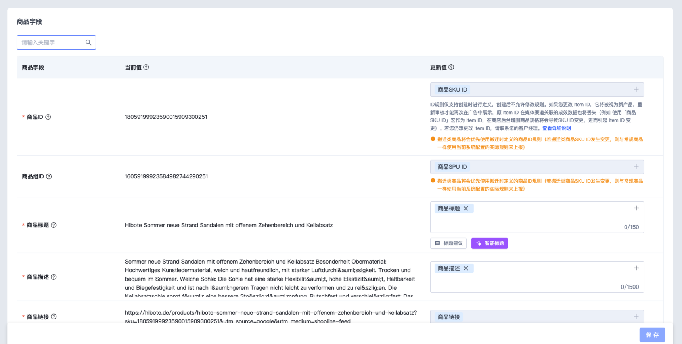This screenshot has width=682, height=344.
Task: Add a variable to the 商品标题 update field
Action: click(x=636, y=208)
